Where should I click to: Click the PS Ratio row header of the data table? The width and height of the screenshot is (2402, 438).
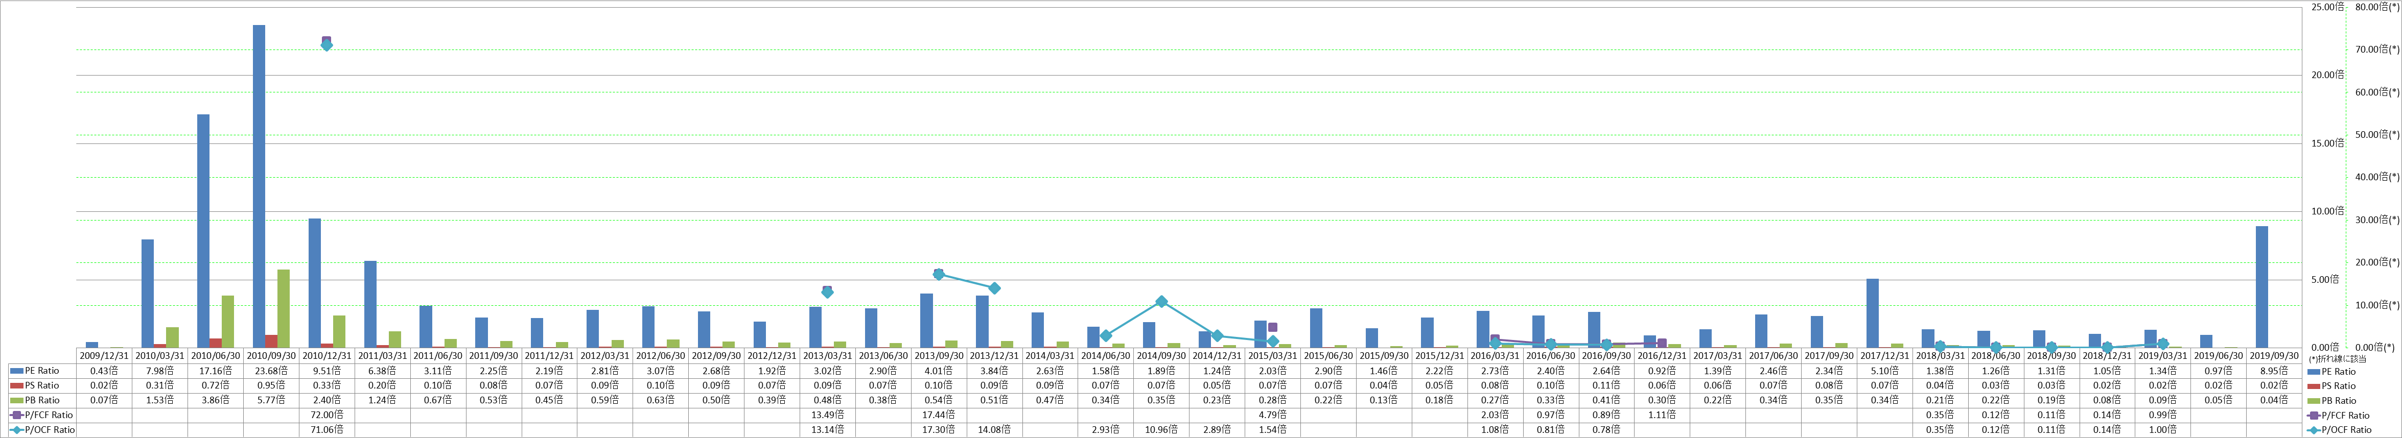(x=42, y=385)
